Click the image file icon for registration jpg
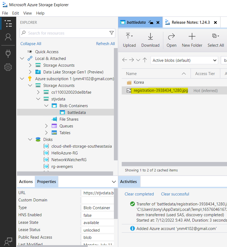Screen dimensions: 227x247 click(x=129, y=91)
